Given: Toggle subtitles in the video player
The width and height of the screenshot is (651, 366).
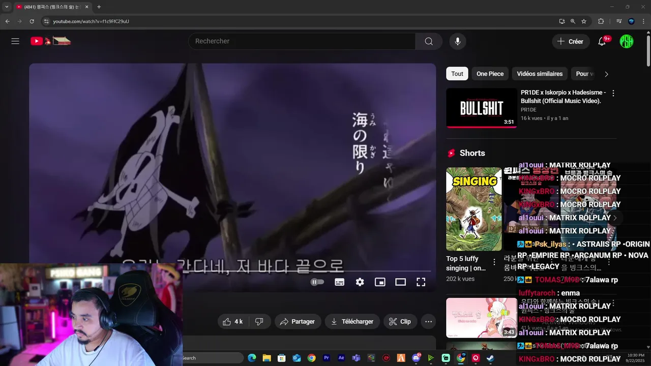Looking at the screenshot, I should click(340, 282).
